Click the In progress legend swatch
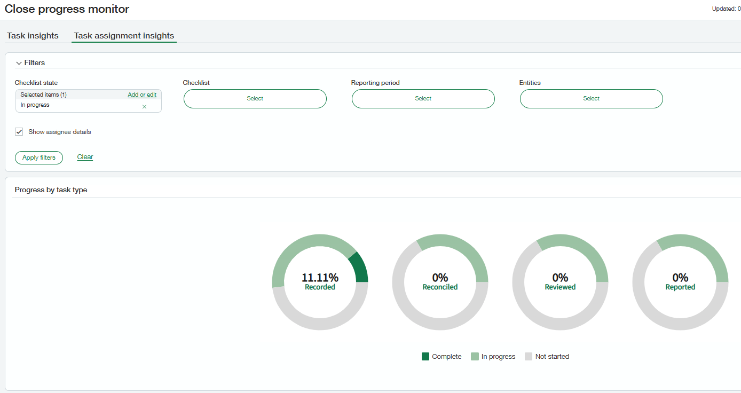This screenshot has width=741, height=393. pyautogui.click(x=475, y=357)
